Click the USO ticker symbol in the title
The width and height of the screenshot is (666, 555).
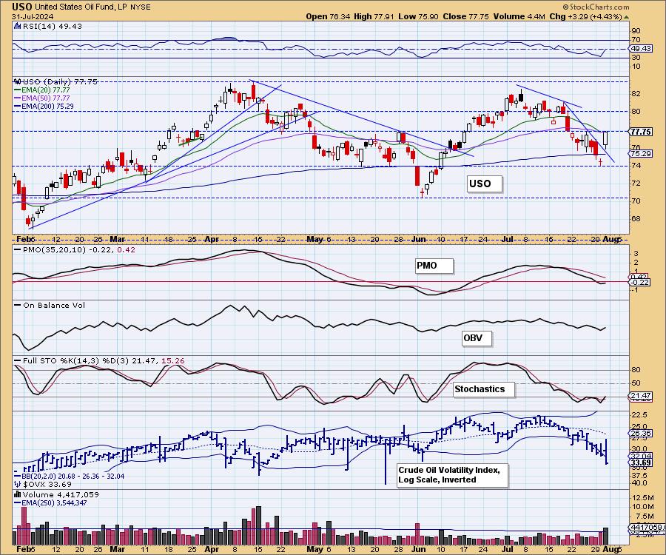pyautogui.click(x=22, y=7)
